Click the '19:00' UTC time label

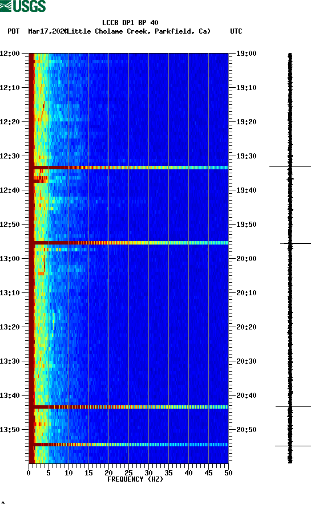[246, 53]
